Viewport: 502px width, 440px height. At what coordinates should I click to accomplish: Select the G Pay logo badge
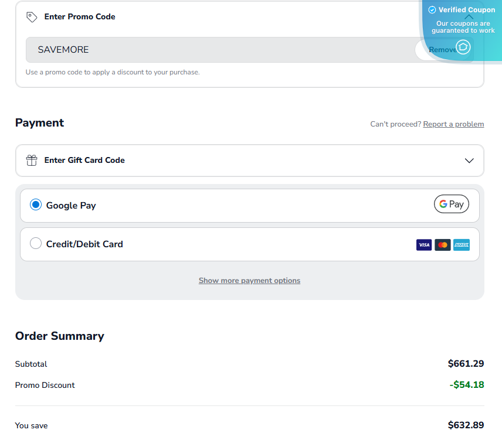pyautogui.click(x=451, y=204)
